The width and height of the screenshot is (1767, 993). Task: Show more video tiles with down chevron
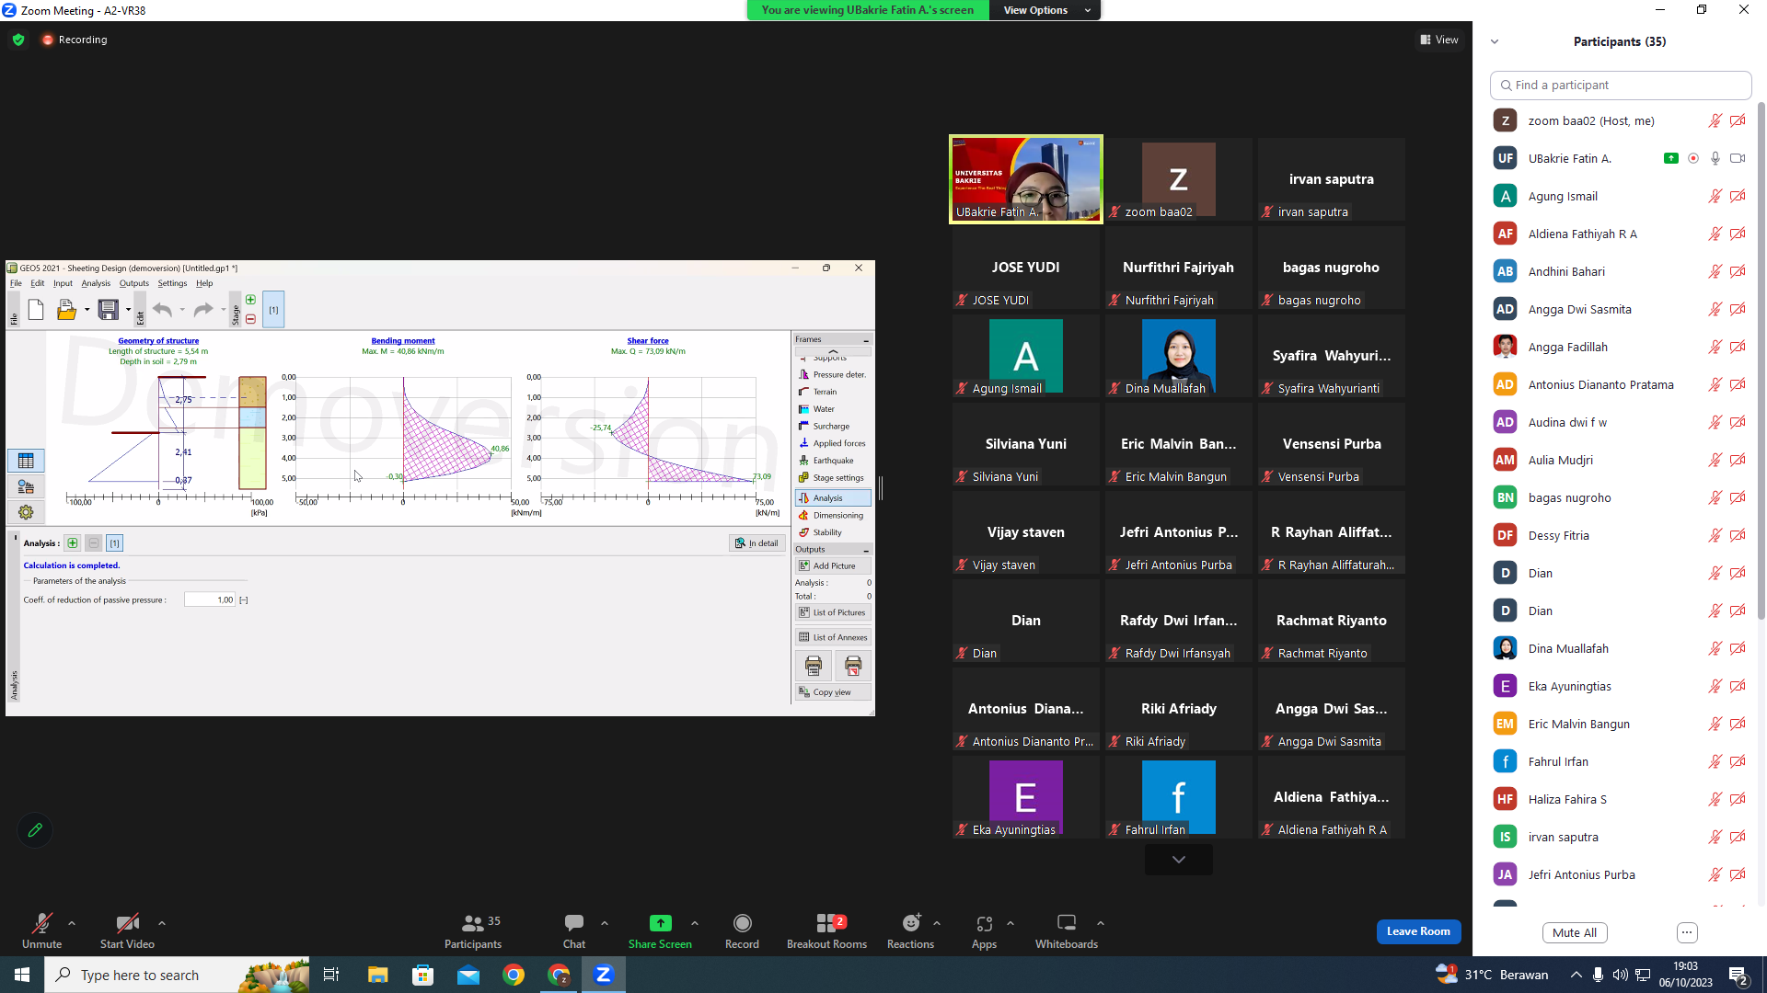coord(1179,860)
